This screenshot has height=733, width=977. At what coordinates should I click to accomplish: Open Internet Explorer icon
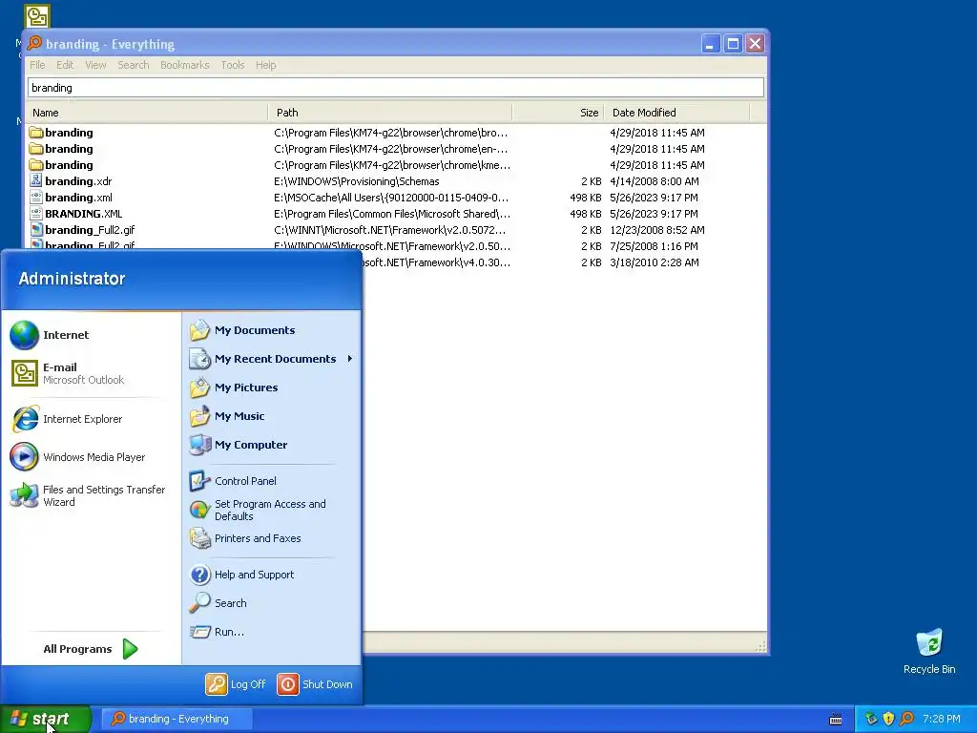pos(24,419)
